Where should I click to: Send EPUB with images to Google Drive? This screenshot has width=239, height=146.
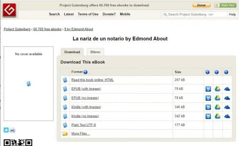click(218, 89)
